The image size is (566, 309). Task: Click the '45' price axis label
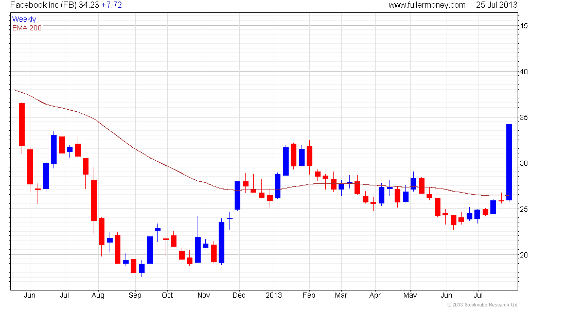coord(523,26)
